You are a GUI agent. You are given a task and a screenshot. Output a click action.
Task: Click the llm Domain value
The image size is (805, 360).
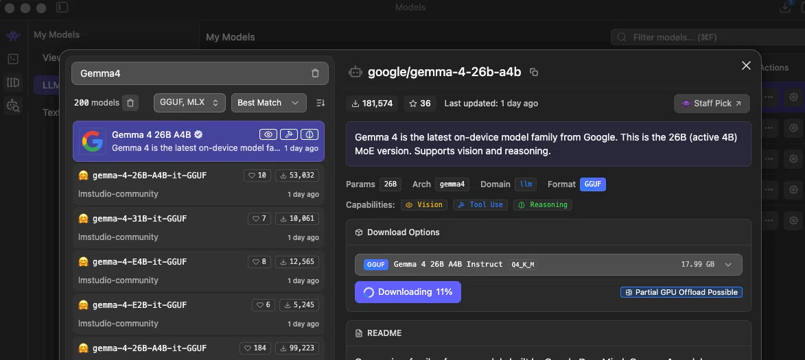coord(526,184)
